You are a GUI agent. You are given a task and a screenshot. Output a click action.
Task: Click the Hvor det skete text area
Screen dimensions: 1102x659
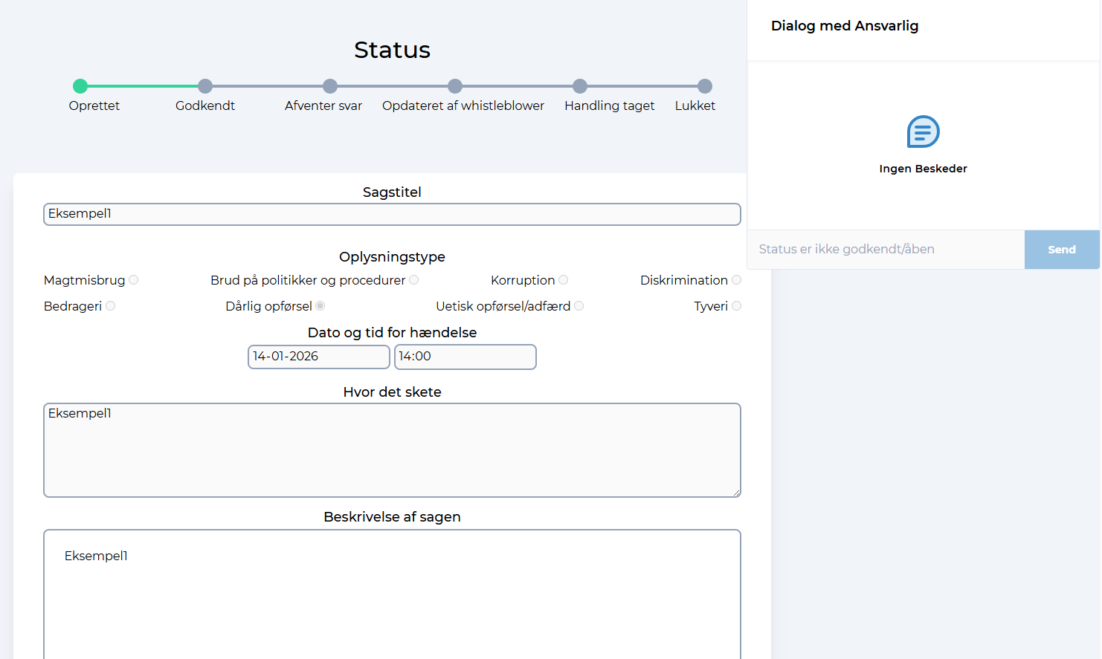coord(392,450)
